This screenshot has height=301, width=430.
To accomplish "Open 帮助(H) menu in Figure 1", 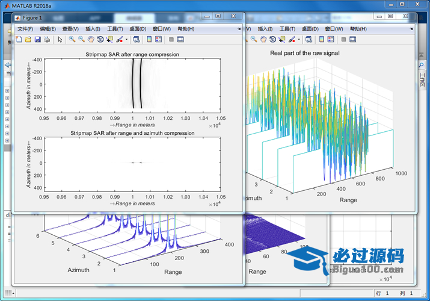I will pos(186,29).
